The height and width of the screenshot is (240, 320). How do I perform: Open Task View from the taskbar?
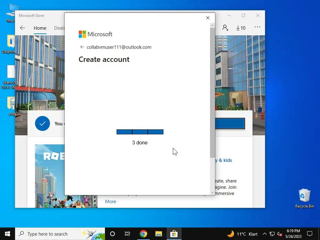127,234
